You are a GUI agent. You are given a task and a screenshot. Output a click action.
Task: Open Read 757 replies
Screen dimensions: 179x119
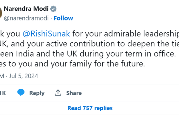click(x=90, y=108)
